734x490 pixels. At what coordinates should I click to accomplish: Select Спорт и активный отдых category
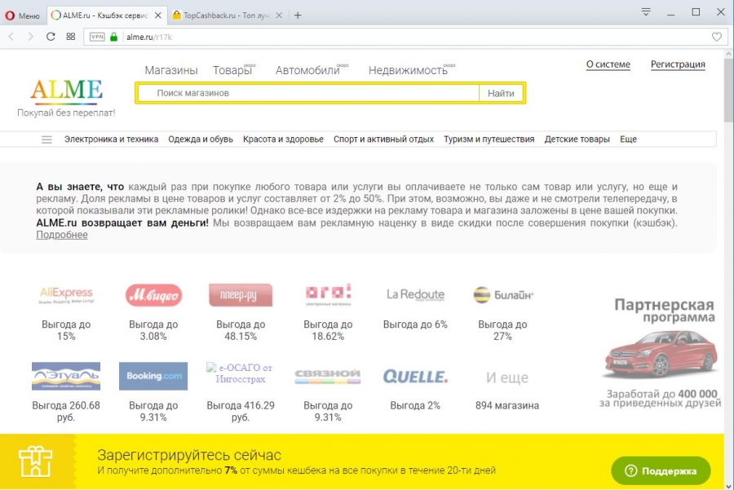click(x=383, y=139)
